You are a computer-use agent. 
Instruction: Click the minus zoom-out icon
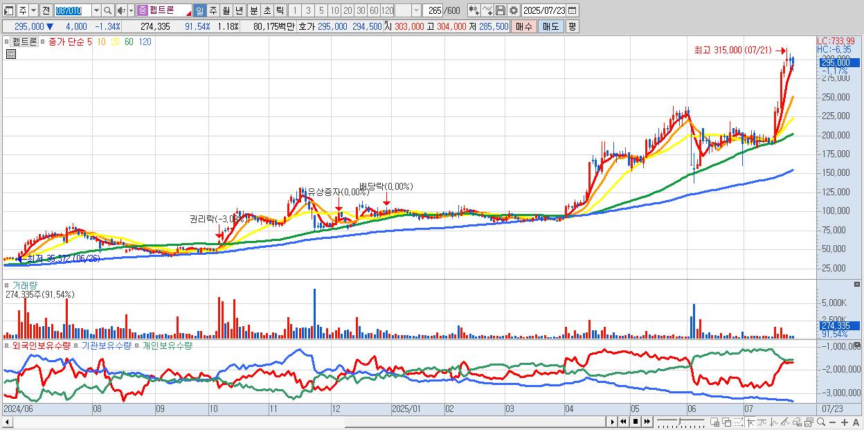tap(832, 422)
